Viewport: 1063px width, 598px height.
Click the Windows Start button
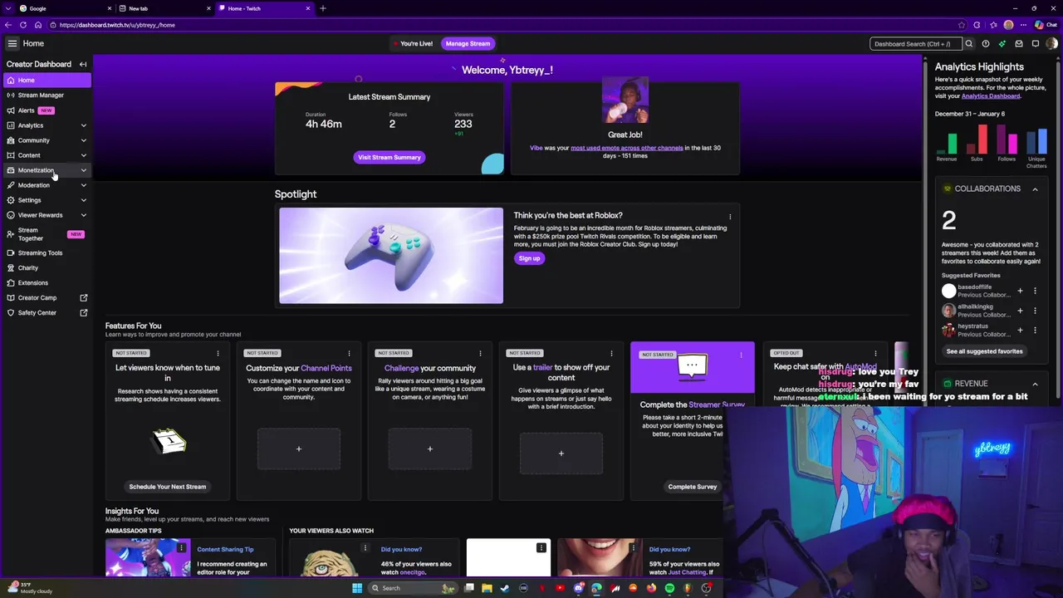click(x=357, y=588)
